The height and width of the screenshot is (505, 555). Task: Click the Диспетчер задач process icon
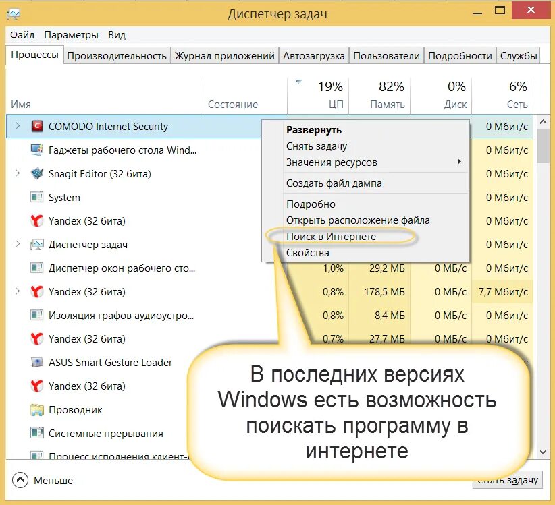(x=36, y=244)
